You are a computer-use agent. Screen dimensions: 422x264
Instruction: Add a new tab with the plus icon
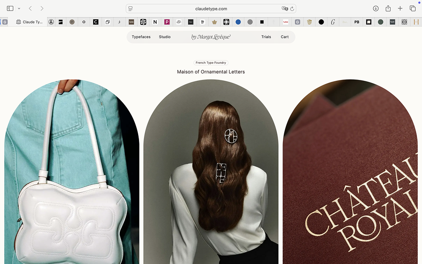pyautogui.click(x=400, y=8)
